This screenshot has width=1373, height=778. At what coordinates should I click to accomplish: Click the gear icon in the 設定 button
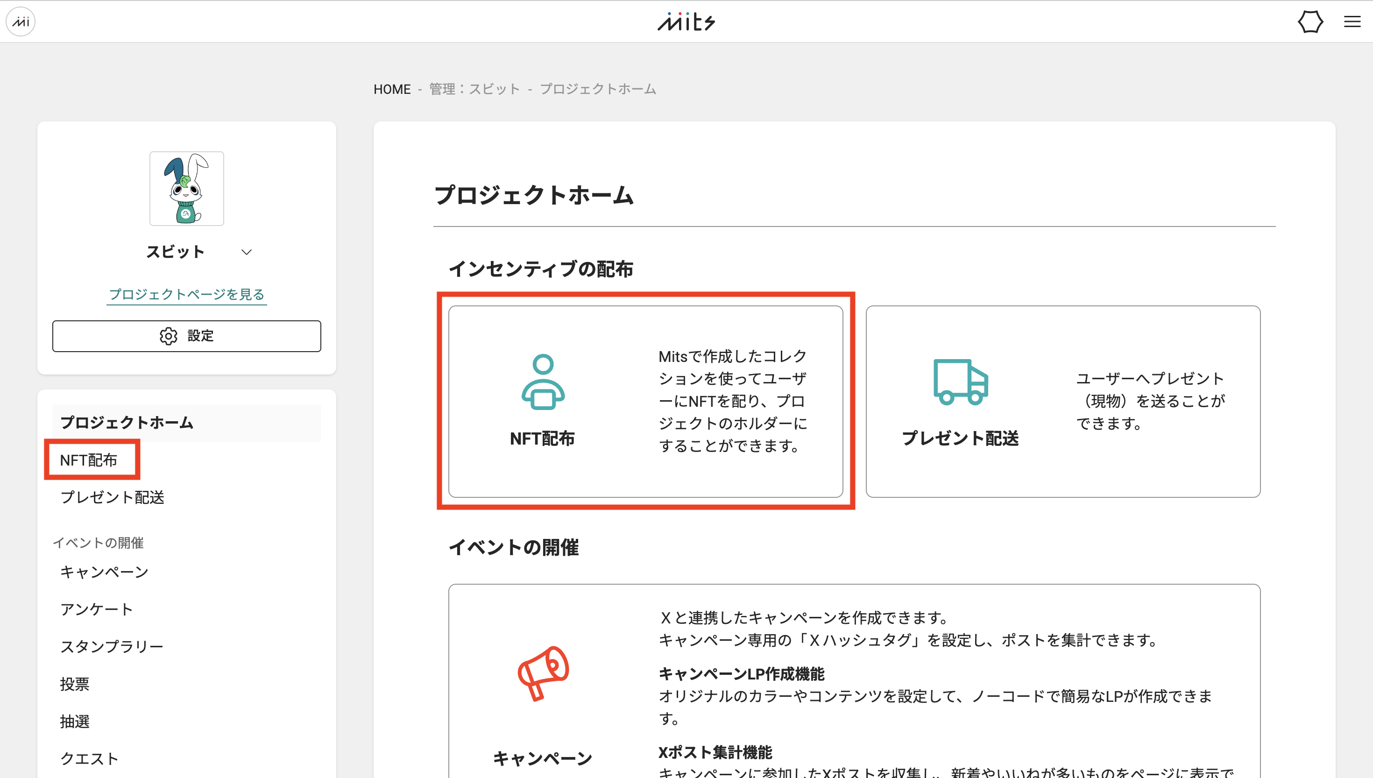[168, 336]
